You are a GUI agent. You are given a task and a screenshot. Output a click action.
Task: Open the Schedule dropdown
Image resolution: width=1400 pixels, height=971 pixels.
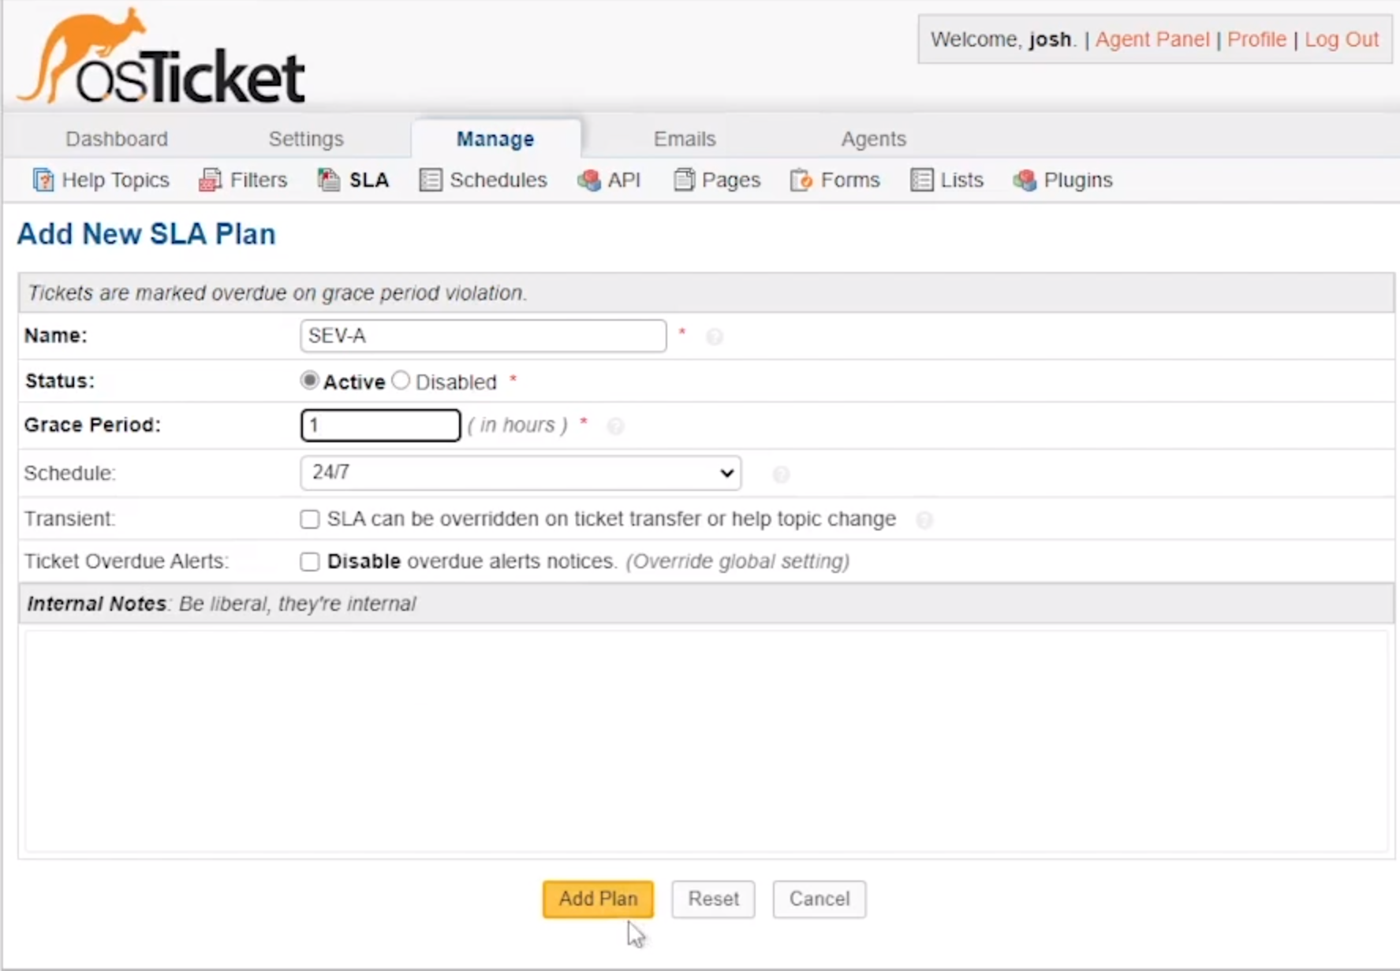tap(519, 473)
